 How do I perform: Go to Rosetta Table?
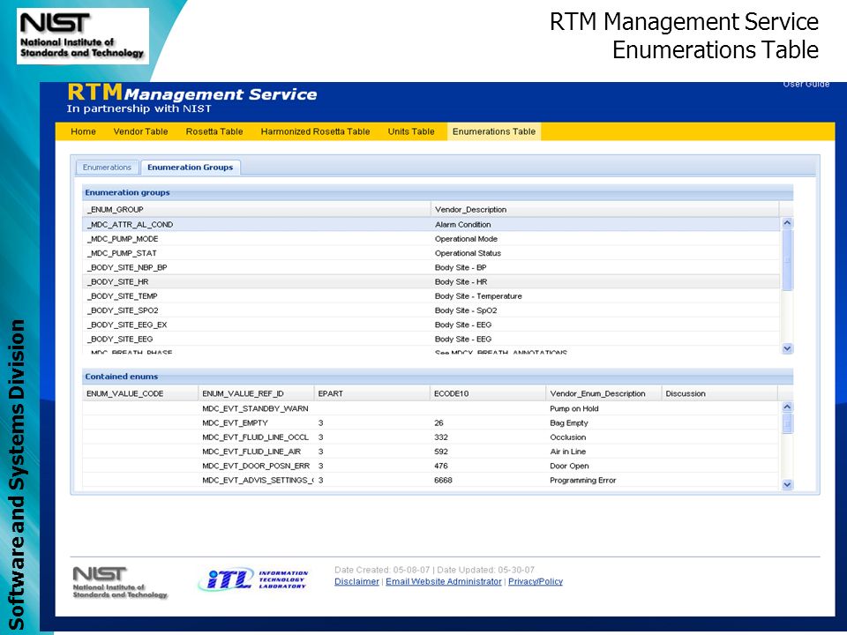[214, 131]
